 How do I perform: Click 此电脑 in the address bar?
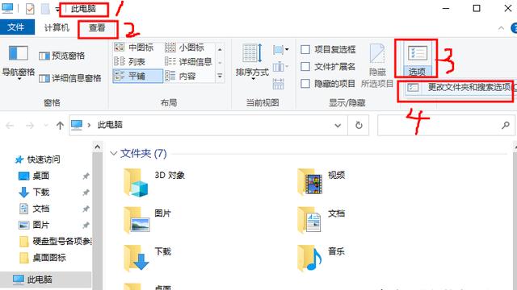coord(110,125)
